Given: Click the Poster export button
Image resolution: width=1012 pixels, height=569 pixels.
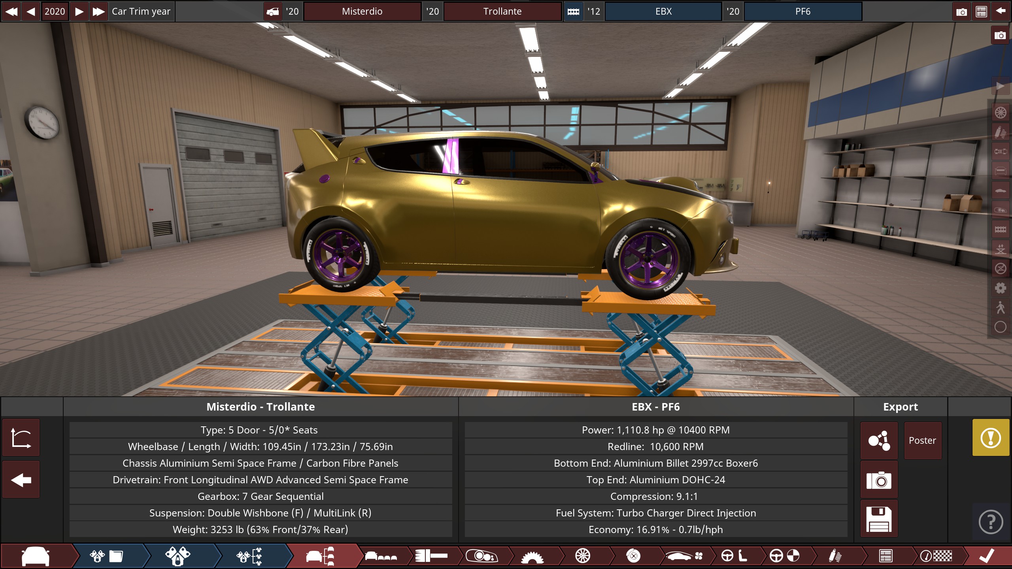Looking at the screenshot, I should pos(923,440).
